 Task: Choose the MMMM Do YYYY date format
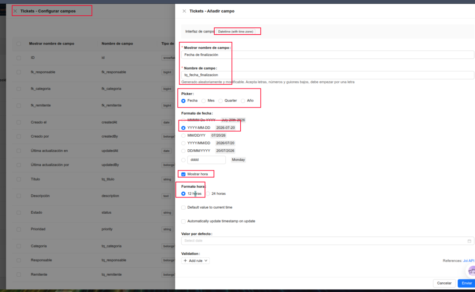pyautogui.click(x=183, y=120)
